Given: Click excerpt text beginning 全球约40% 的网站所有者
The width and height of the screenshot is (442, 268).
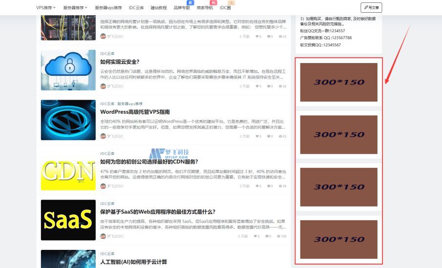Looking at the screenshot, I should point(193,124).
